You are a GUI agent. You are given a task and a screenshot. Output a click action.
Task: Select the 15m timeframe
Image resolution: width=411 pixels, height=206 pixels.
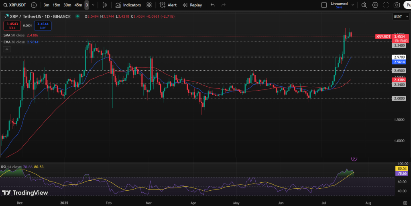click(56, 5)
